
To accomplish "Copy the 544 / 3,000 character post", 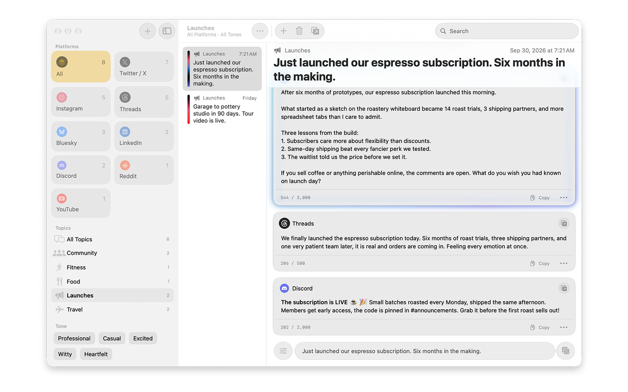I will (540, 198).
